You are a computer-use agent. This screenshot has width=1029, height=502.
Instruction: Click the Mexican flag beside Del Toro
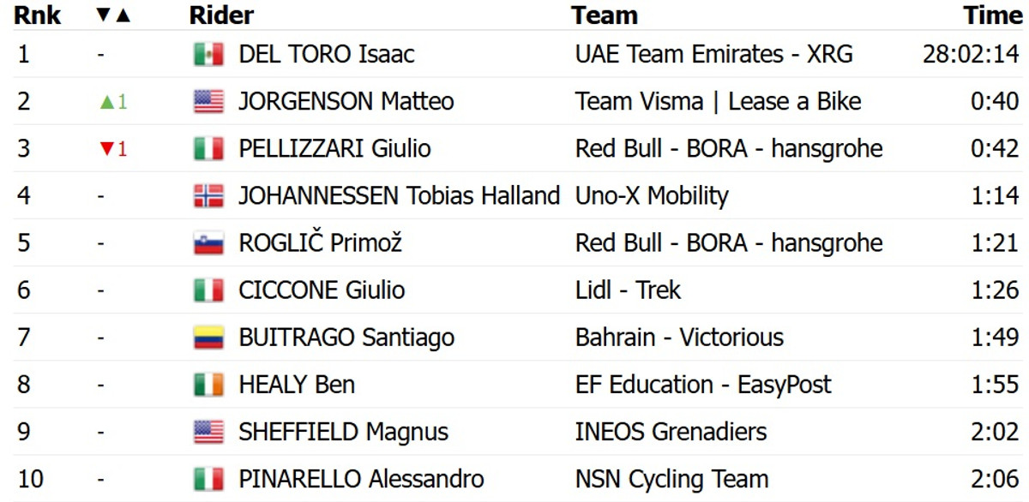point(208,55)
